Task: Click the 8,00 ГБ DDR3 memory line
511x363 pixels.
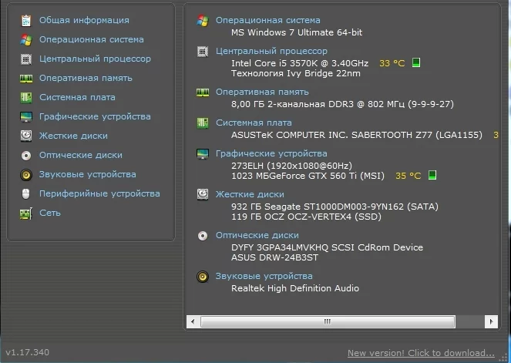Action: pyautogui.click(x=342, y=104)
